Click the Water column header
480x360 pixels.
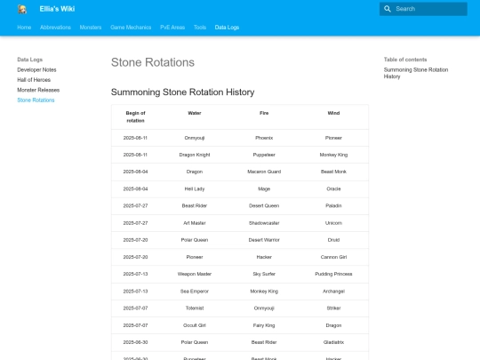click(195, 113)
